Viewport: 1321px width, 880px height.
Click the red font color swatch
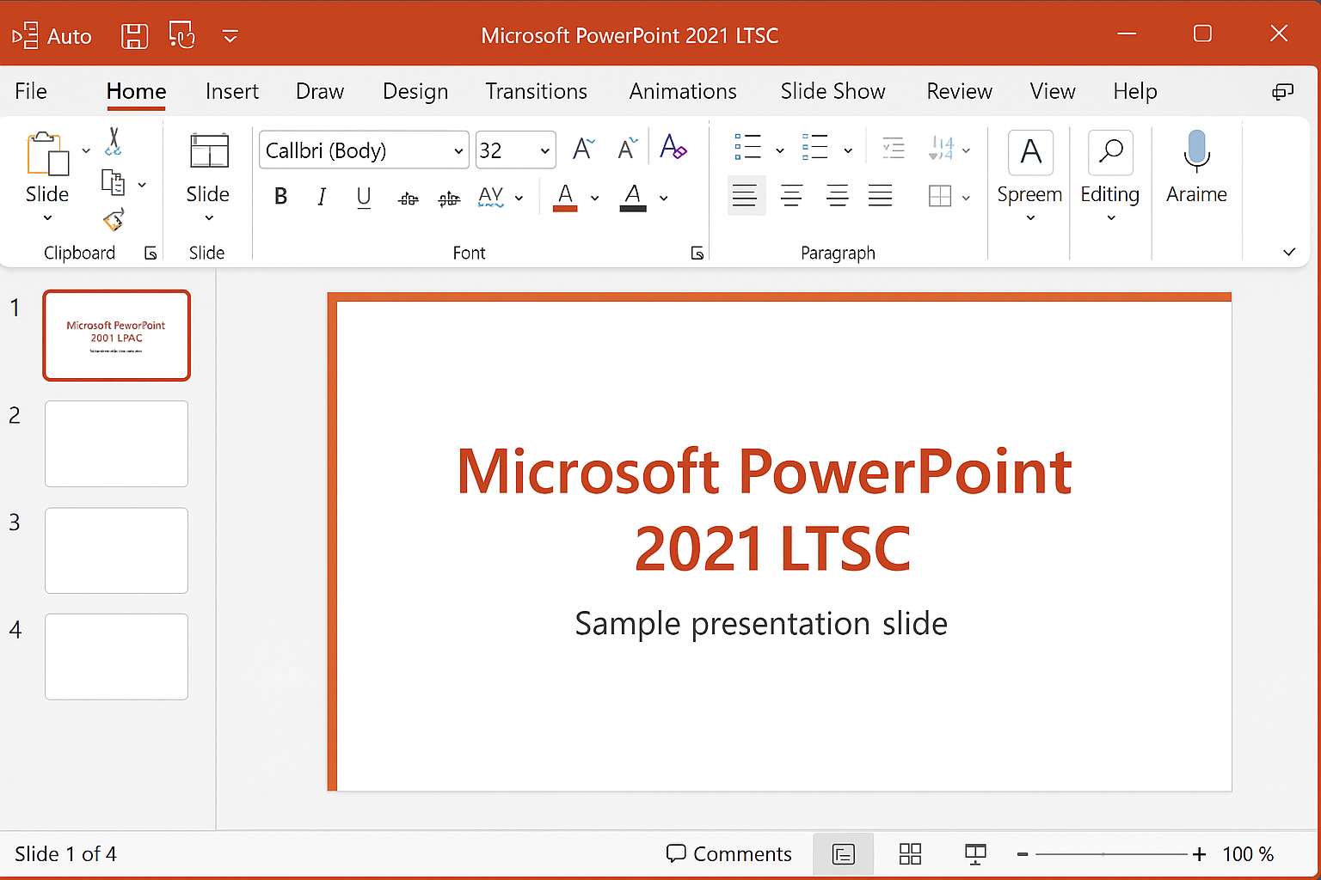tap(565, 197)
